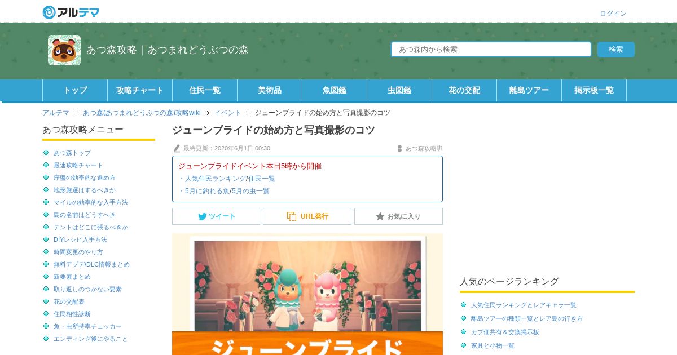This screenshot has width=677, height=355.
Task: Click the アルテマ breadcrumb link
Action: 56,113
